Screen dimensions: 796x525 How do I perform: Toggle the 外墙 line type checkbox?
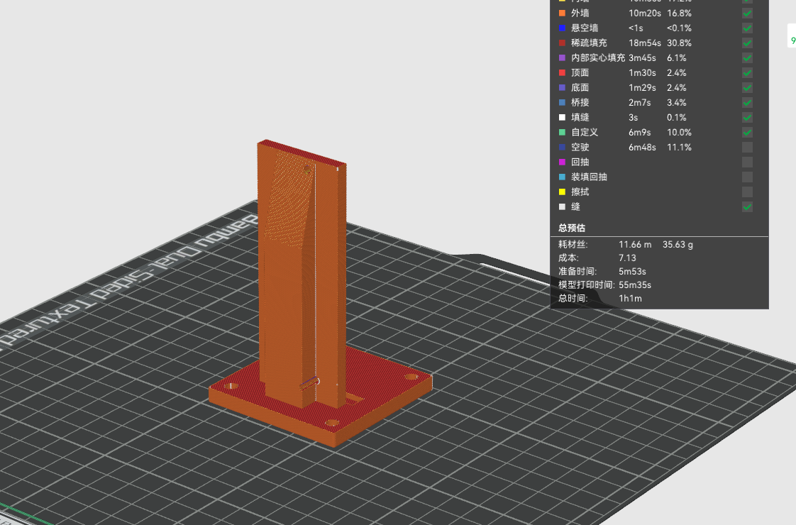[x=747, y=13]
